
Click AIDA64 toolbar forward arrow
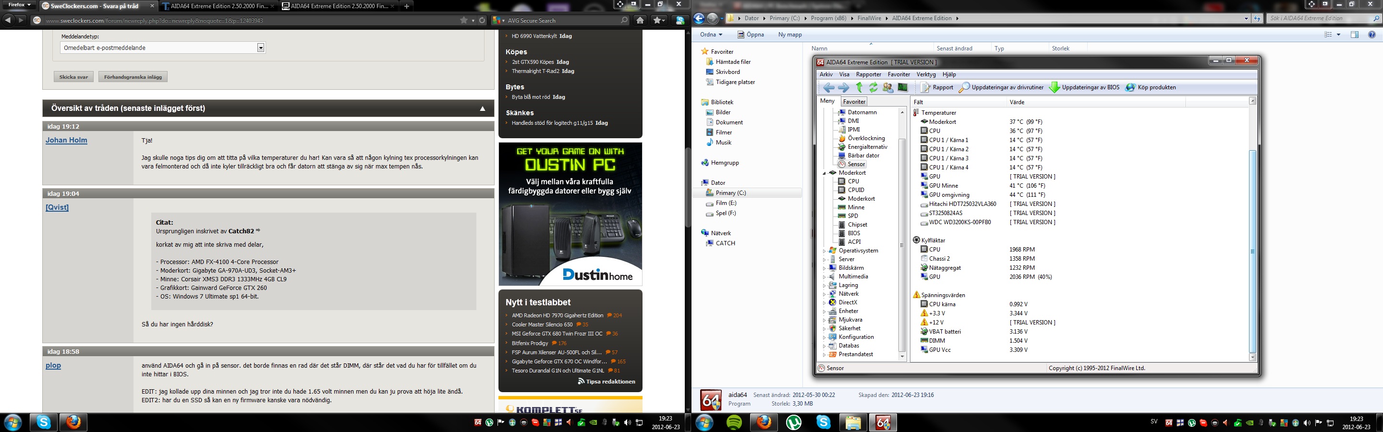843,87
